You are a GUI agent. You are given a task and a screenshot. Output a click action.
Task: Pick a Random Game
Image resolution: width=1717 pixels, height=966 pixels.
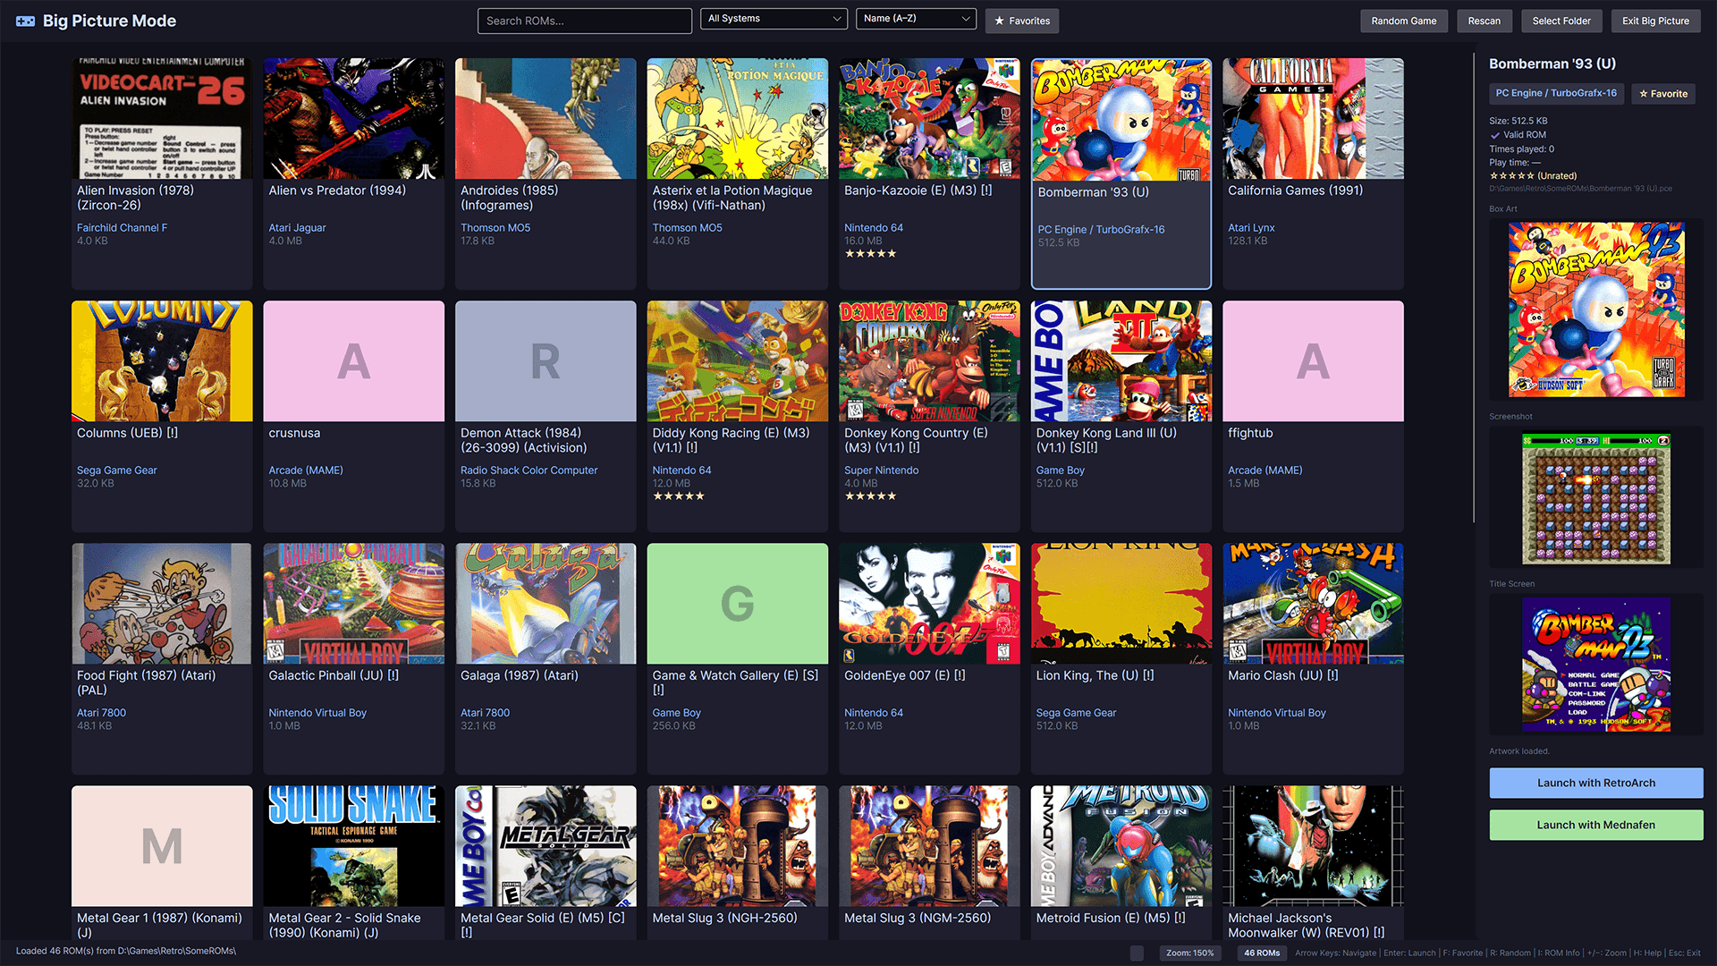[x=1403, y=21]
